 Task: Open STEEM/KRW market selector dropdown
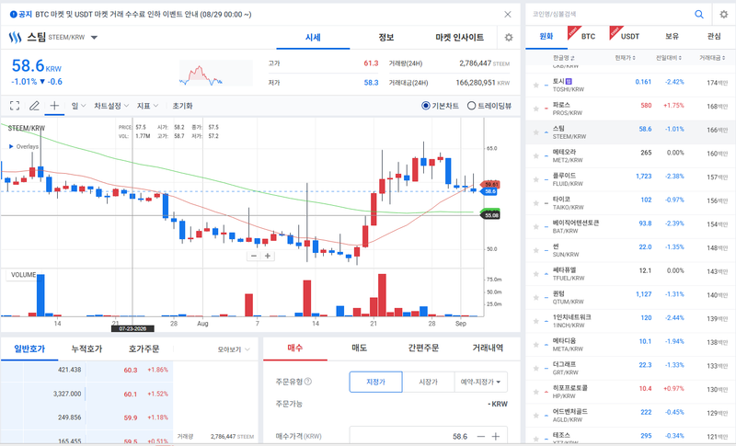tap(94, 38)
